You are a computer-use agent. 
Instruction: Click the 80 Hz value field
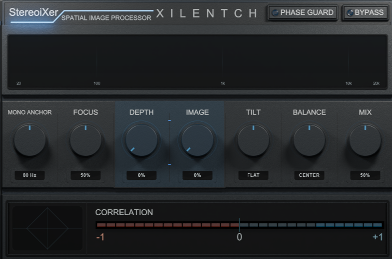click(30, 175)
